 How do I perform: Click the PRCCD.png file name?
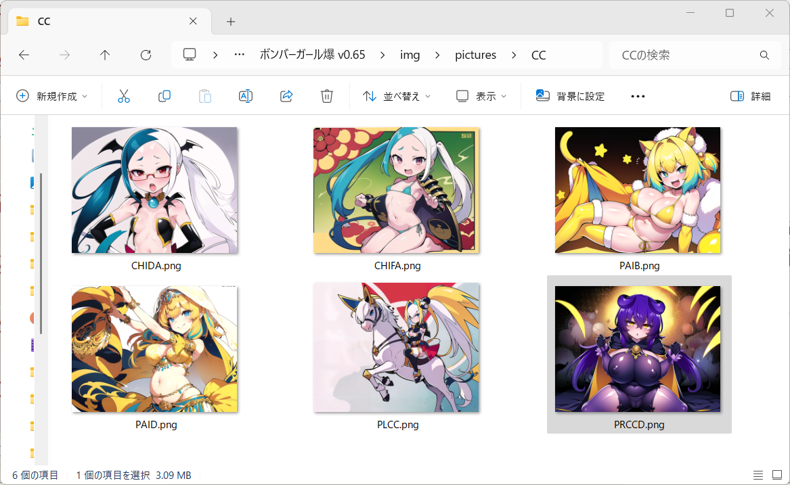point(639,425)
